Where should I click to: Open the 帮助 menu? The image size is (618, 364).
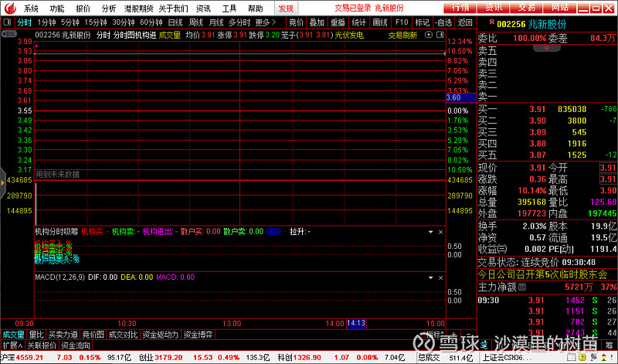(x=256, y=9)
